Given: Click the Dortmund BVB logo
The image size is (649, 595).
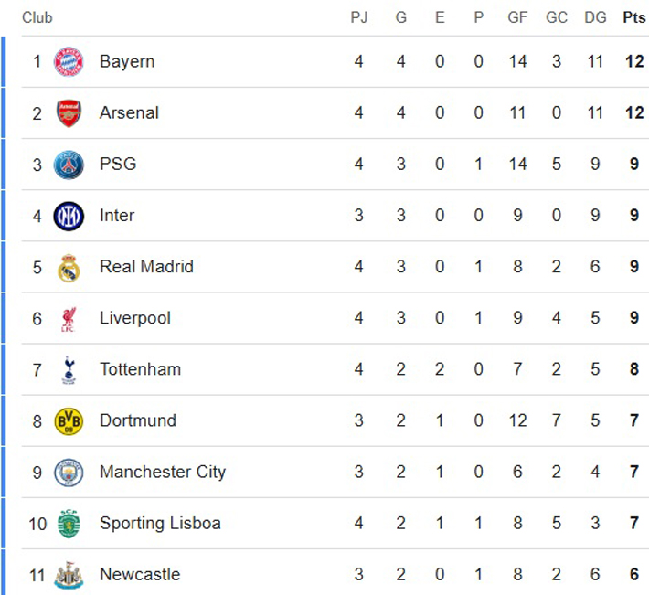Looking at the screenshot, I should pyautogui.click(x=69, y=420).
